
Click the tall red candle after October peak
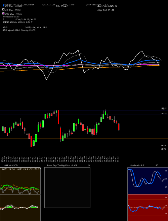(x=58, y=117)
